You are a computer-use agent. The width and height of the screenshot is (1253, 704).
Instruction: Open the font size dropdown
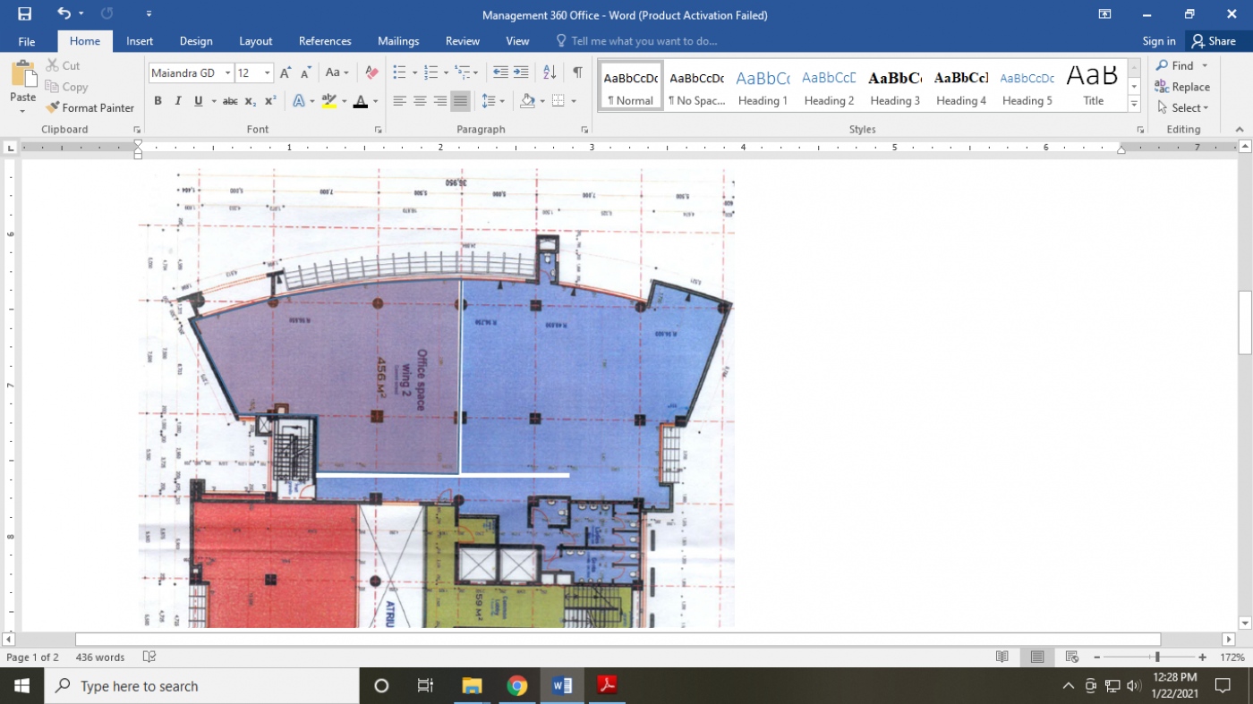(266, 72)
